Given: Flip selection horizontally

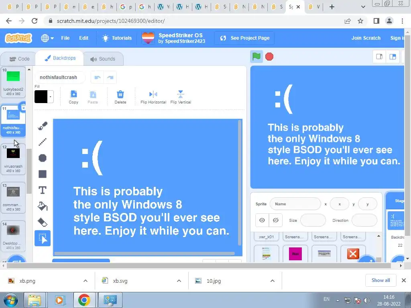Looking at the screenshot, I should coord(153,97).
